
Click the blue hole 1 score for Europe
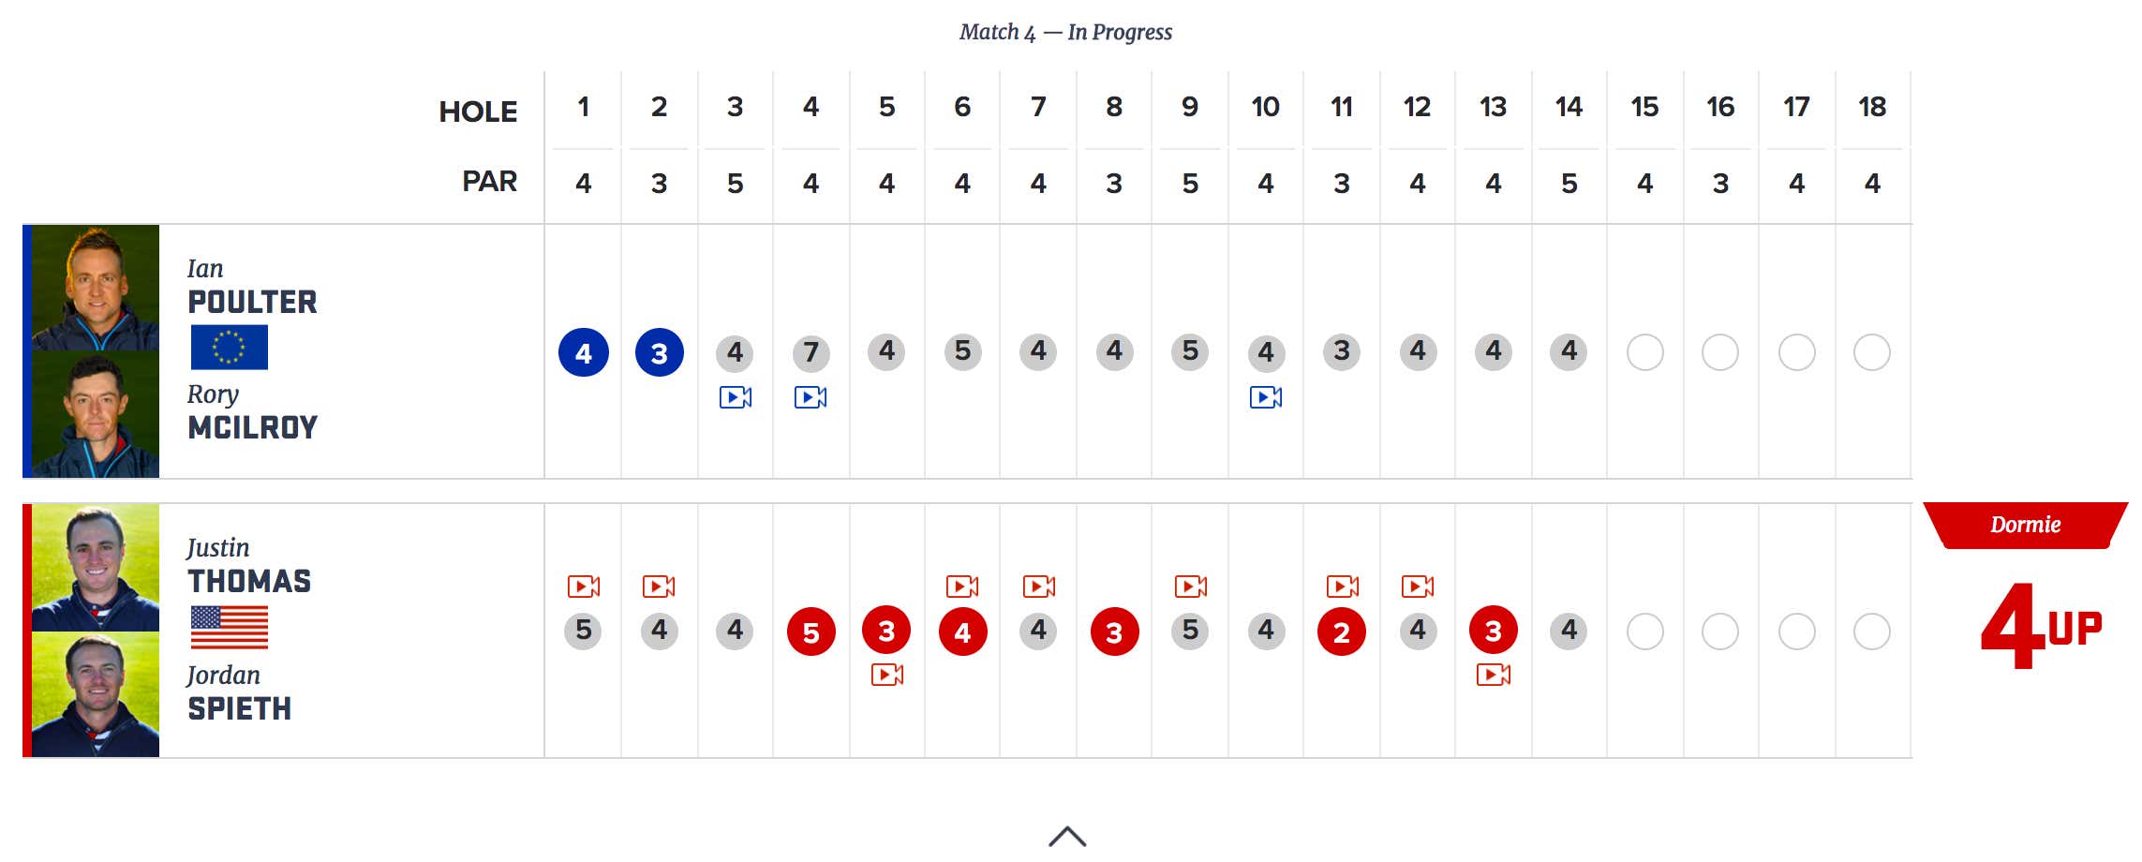pyautogui.click(x=584, y=353)
